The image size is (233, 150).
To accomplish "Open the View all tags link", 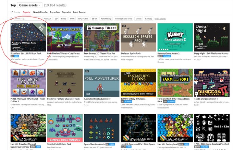I will (x=160, y=19).
